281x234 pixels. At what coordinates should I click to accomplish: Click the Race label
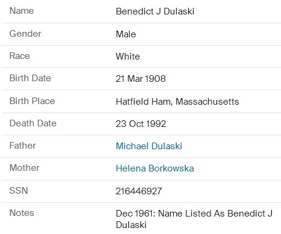pyautogui.click(x=20, y=56)
